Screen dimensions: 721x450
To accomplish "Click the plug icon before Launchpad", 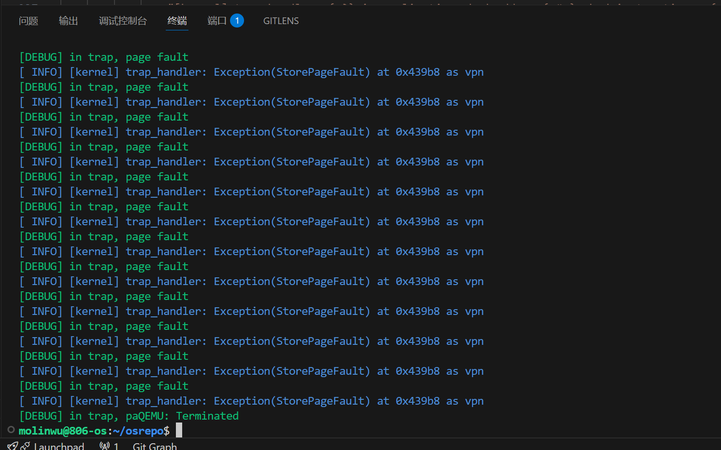I will pyautogui.click(x=25, y=446).
